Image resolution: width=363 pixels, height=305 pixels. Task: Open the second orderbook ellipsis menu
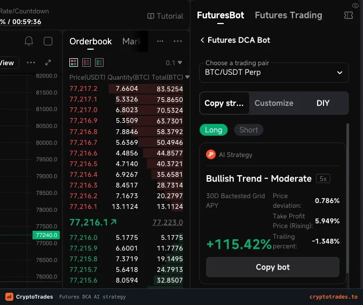pyautogui.click(x=178, y=41)
